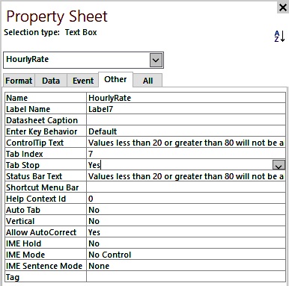Select the Allow AutoCorrect Yes value

(186, 232)
